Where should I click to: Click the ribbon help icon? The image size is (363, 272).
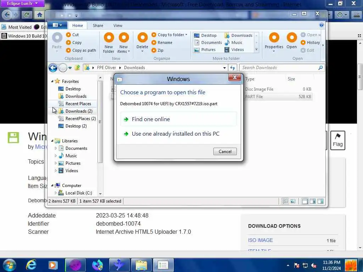tap(321, 25)
